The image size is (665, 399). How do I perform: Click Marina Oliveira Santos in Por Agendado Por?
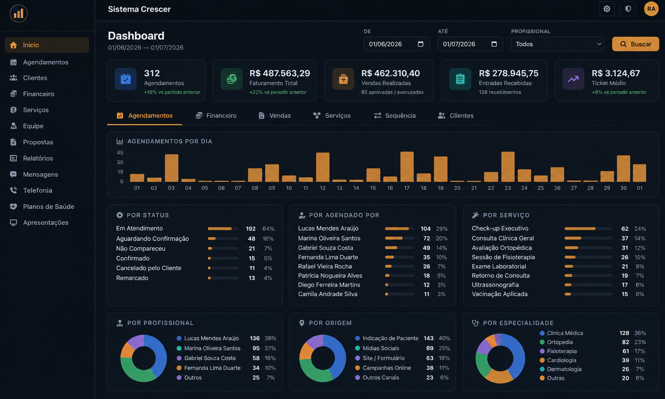[x=329, y=238]
